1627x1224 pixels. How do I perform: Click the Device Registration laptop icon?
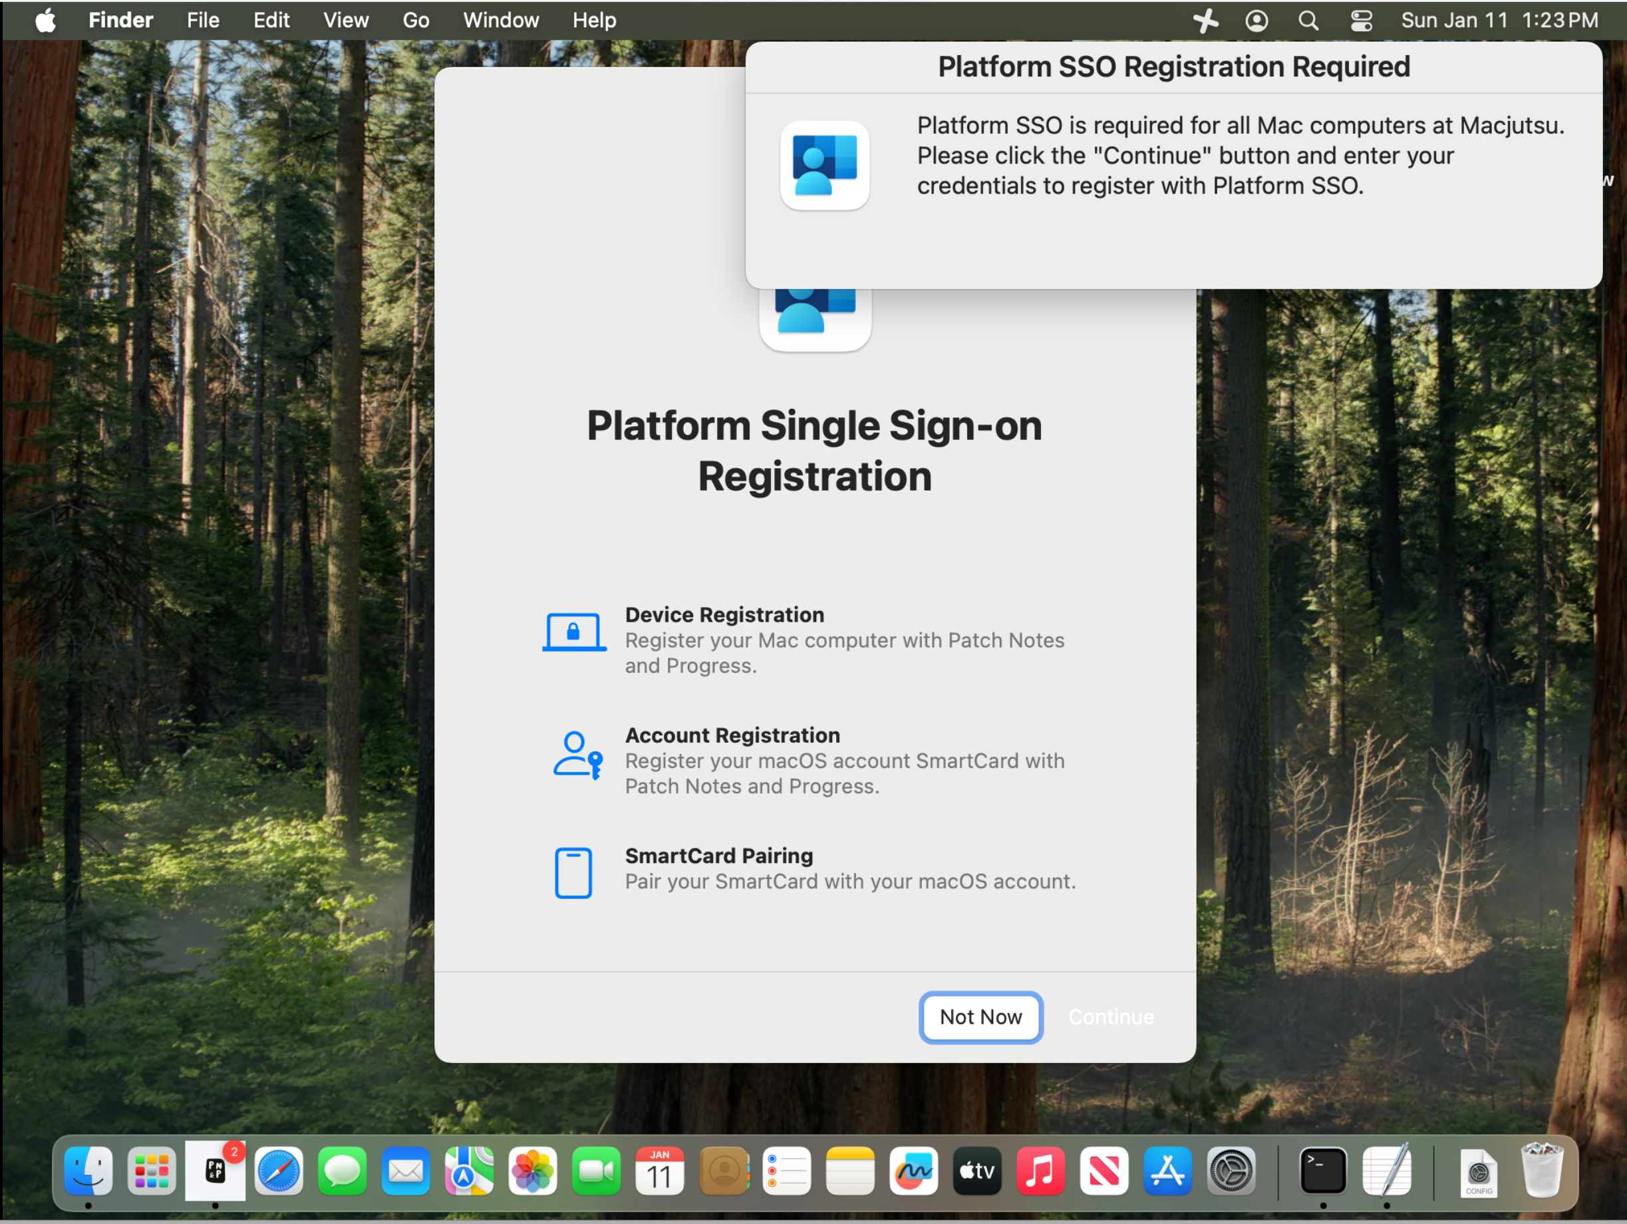[574, 632]
